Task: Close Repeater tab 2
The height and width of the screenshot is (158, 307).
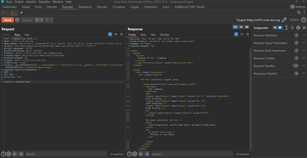Action: (x=15, y=13)
